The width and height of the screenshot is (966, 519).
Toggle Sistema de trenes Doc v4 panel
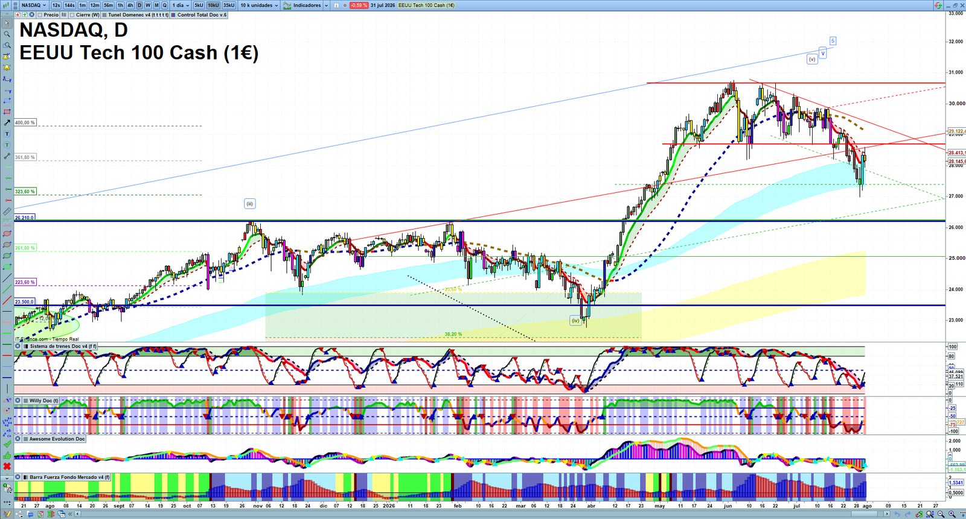click(25, 347)
